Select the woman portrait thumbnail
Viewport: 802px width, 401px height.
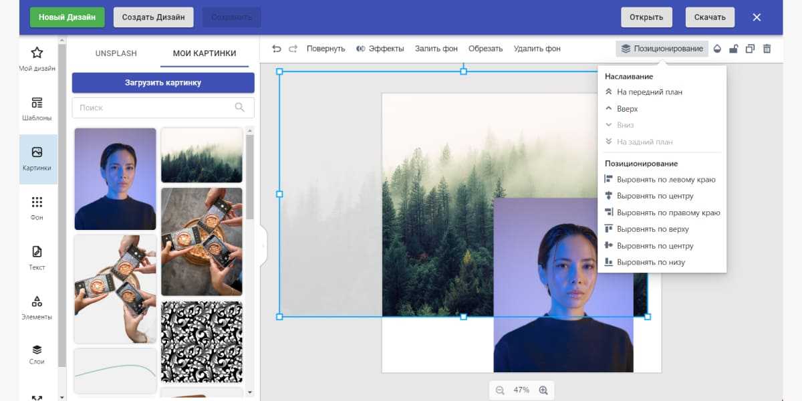115,179
